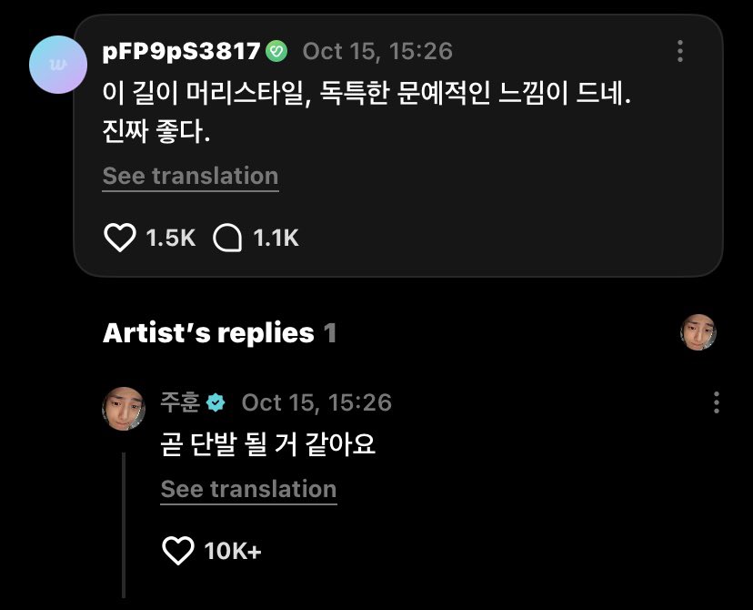Screen dimensions: 753x610
Task: Click the 1.5K like count
Action: pos(171,238)
